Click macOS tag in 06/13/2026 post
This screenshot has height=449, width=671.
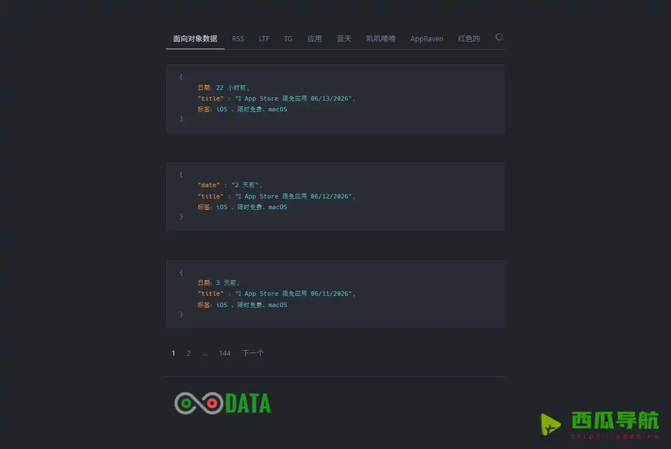278,110
